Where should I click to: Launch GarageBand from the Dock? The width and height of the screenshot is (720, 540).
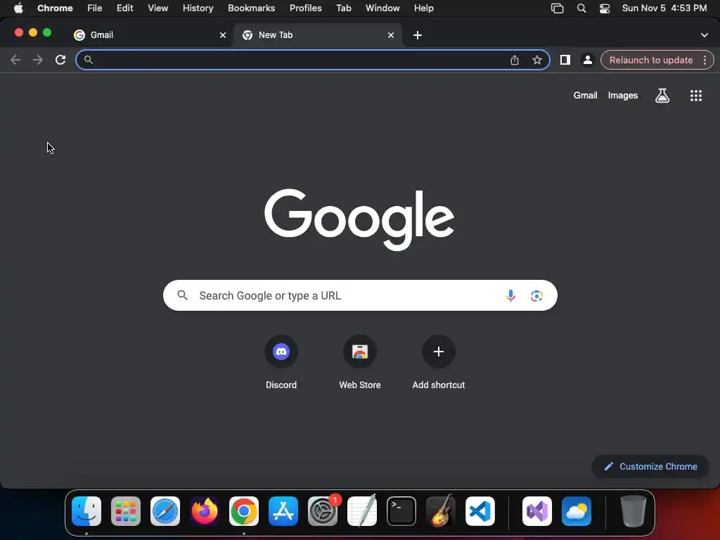coord(441,511)
